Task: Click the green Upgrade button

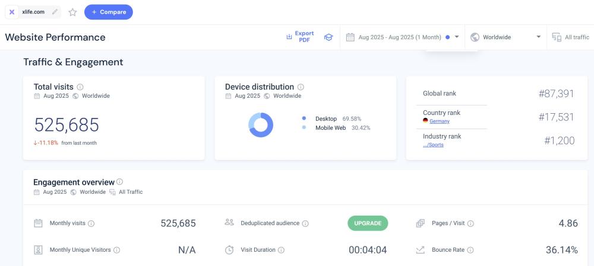Action: click(x=368, y=223)
